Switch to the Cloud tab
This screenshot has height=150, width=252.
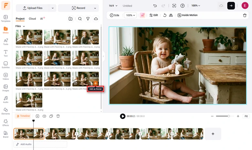tap(32, 19)
